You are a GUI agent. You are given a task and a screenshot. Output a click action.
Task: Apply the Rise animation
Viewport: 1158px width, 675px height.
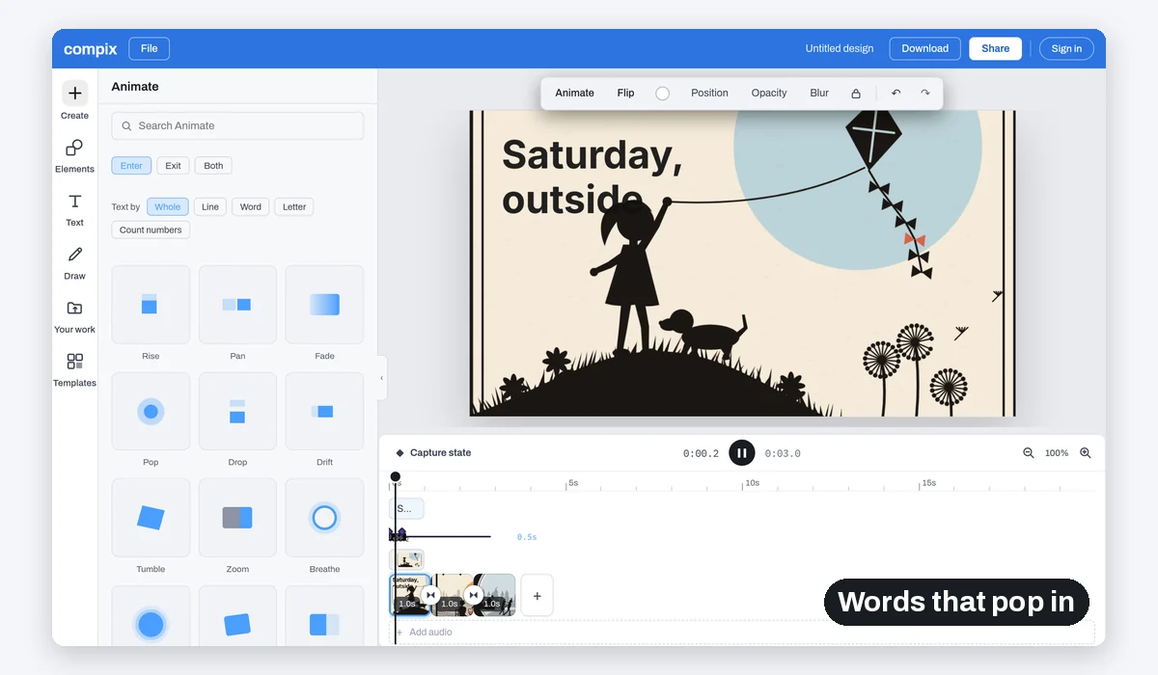151,305
